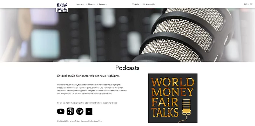Click the World Money Fair Talks cover image
The image size is (255, 126).
click(x=173, y=98)
